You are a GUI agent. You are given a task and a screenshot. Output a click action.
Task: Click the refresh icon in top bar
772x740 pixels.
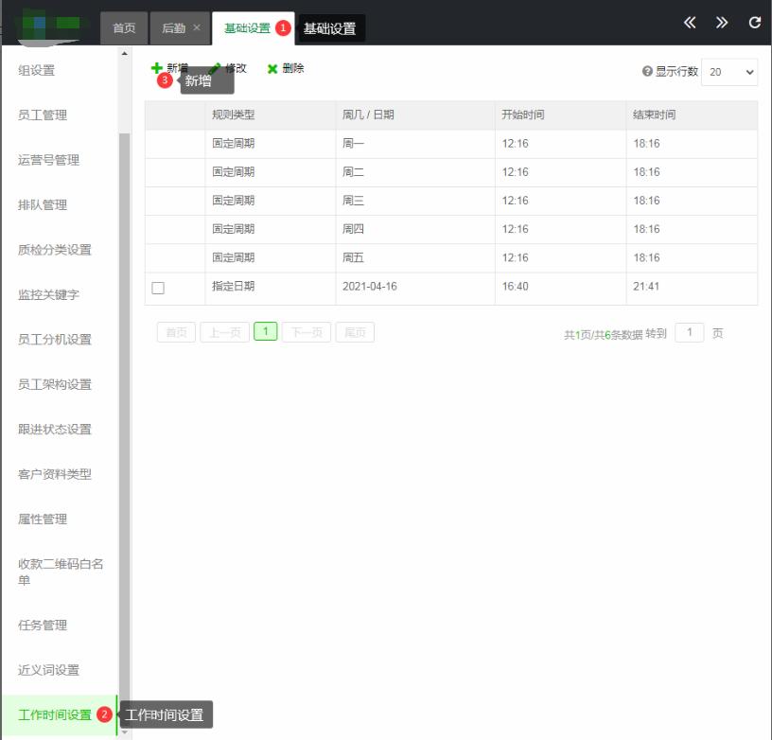[754, 23]
